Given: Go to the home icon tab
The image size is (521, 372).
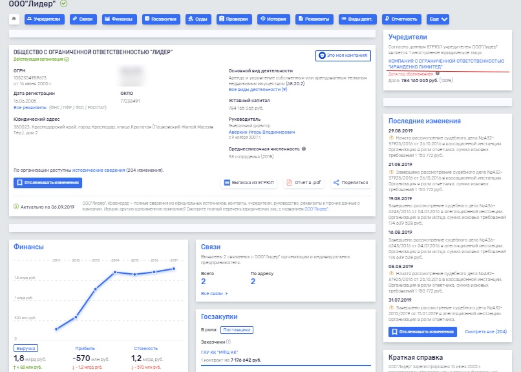Looking at the screenshot, I should (x=14, y=19).
